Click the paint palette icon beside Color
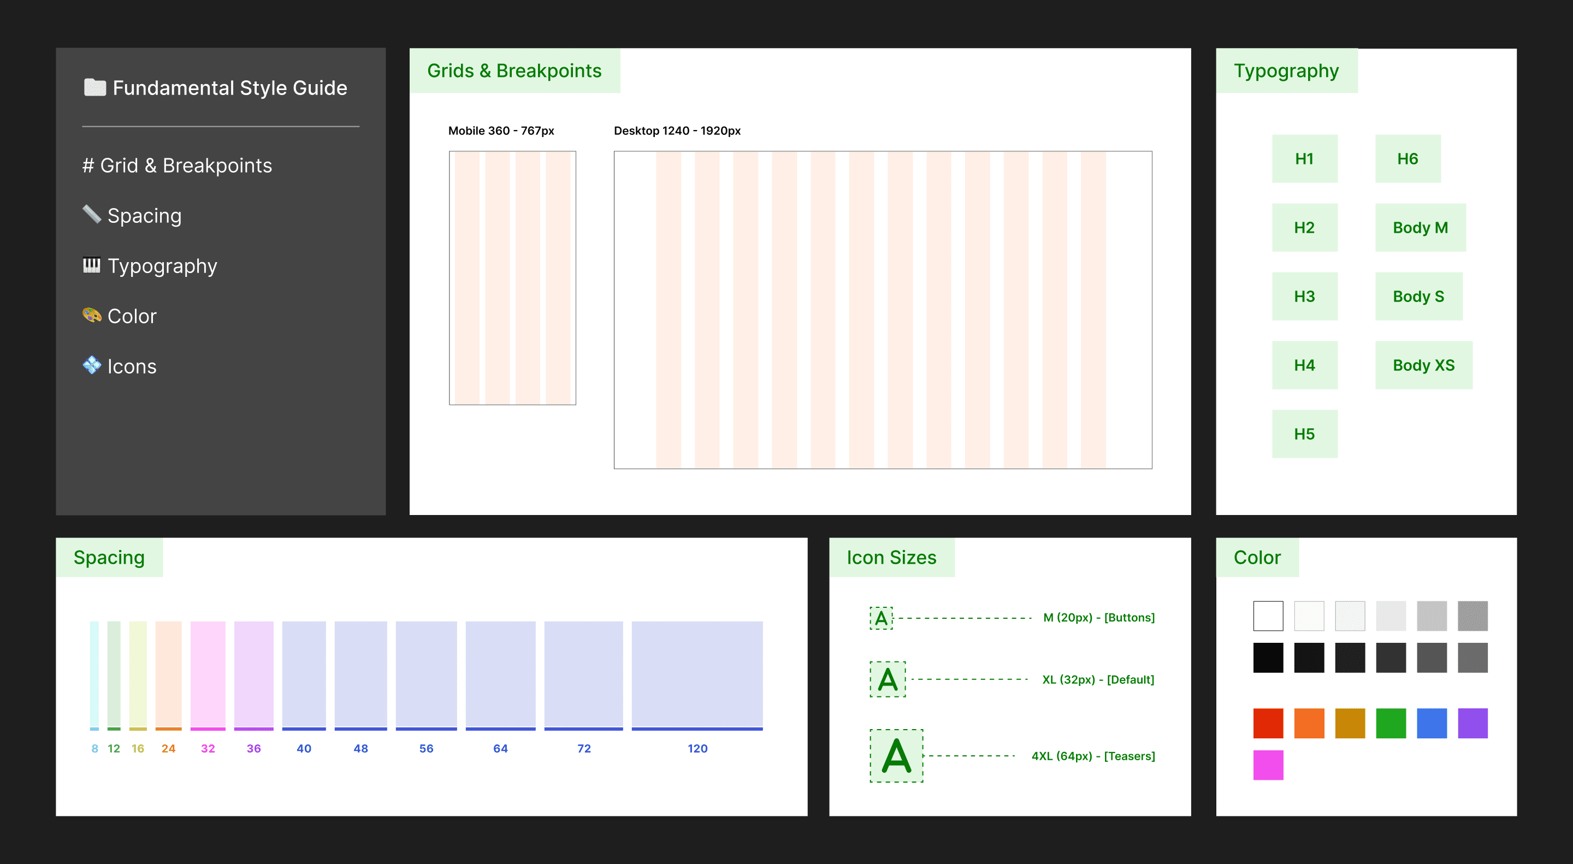 click(x=92, y=315)
